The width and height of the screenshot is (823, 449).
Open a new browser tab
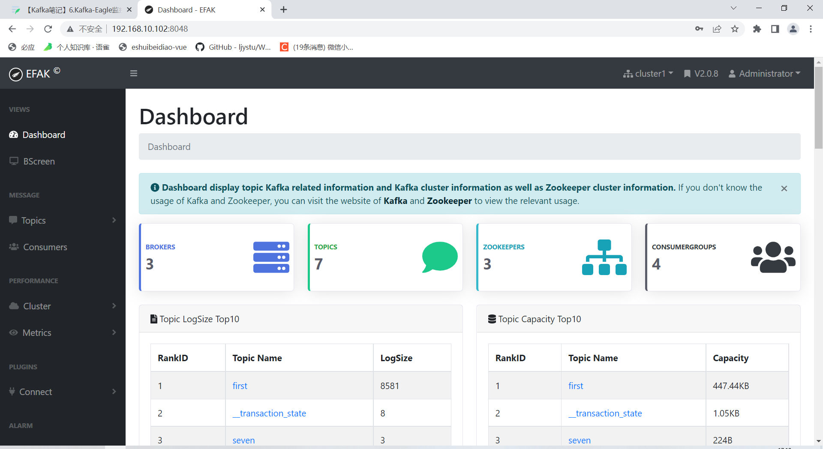pos(284,9)
